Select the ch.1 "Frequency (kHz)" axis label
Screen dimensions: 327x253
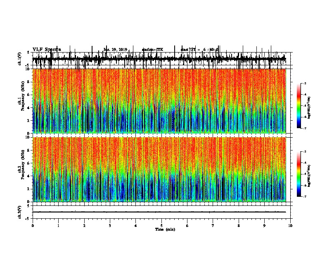point(23,96)
